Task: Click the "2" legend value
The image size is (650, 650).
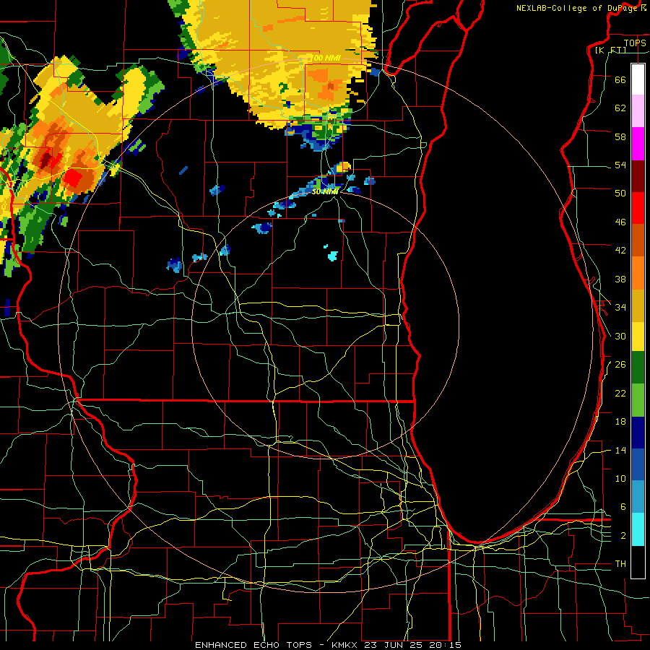Action: click(x=623, y=535)
